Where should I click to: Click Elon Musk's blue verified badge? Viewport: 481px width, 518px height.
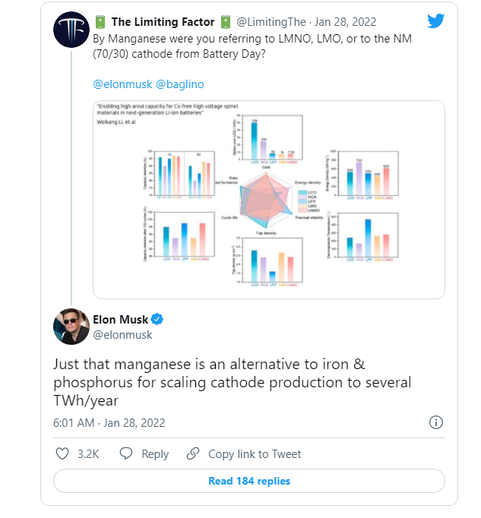(x=158, y=319)
